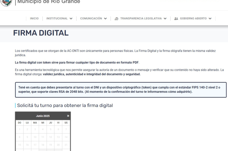Click the Municipio de Rio Grande title

[49, 2]
